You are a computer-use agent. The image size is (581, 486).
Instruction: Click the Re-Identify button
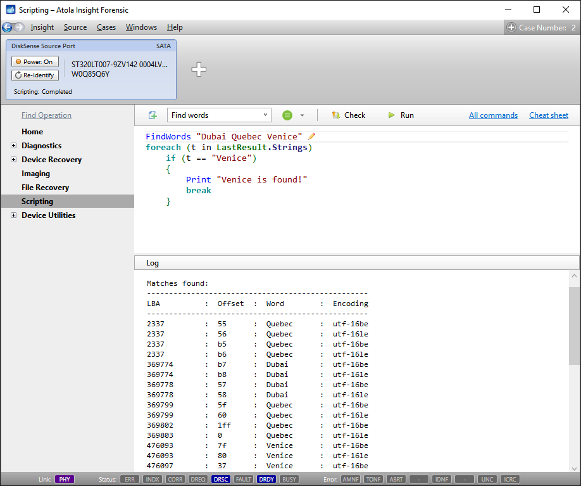coord(35,75)
